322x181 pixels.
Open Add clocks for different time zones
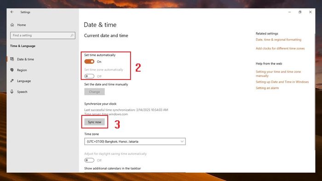280,48
